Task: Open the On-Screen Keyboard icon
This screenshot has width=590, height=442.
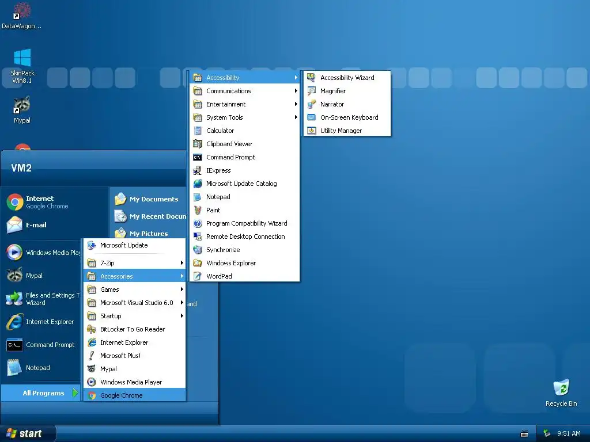Action: 311,117
